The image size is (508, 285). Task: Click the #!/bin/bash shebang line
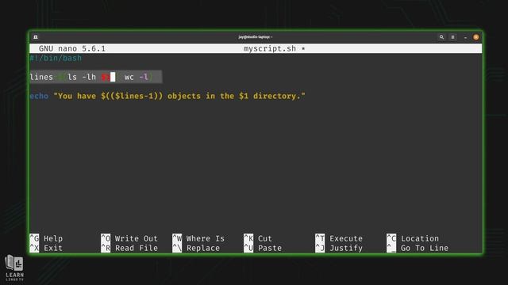coord(56,58)
